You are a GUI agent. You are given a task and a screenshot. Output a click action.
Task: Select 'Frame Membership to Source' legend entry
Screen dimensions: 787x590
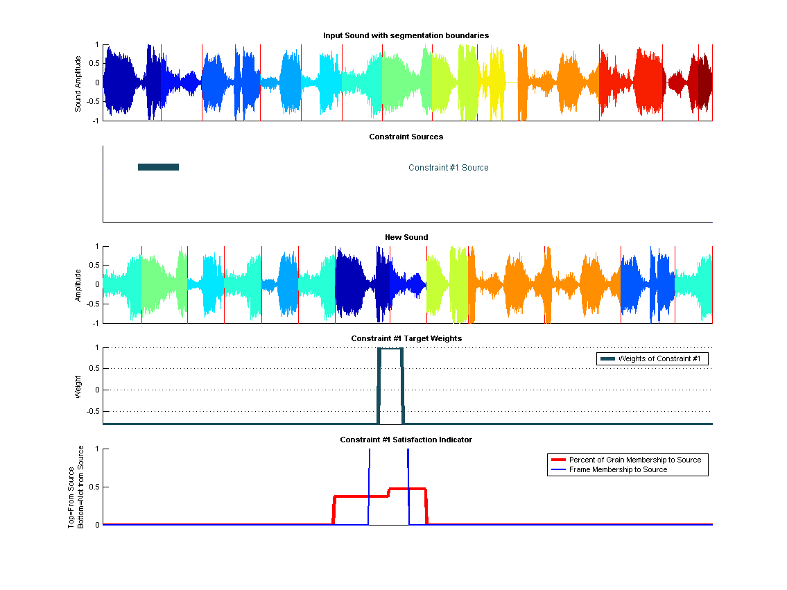[x=618, y=469]
